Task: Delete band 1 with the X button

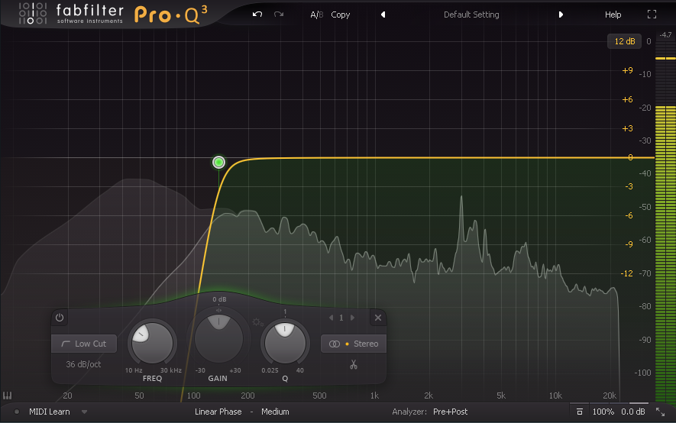Action: [x=378, y=318]
